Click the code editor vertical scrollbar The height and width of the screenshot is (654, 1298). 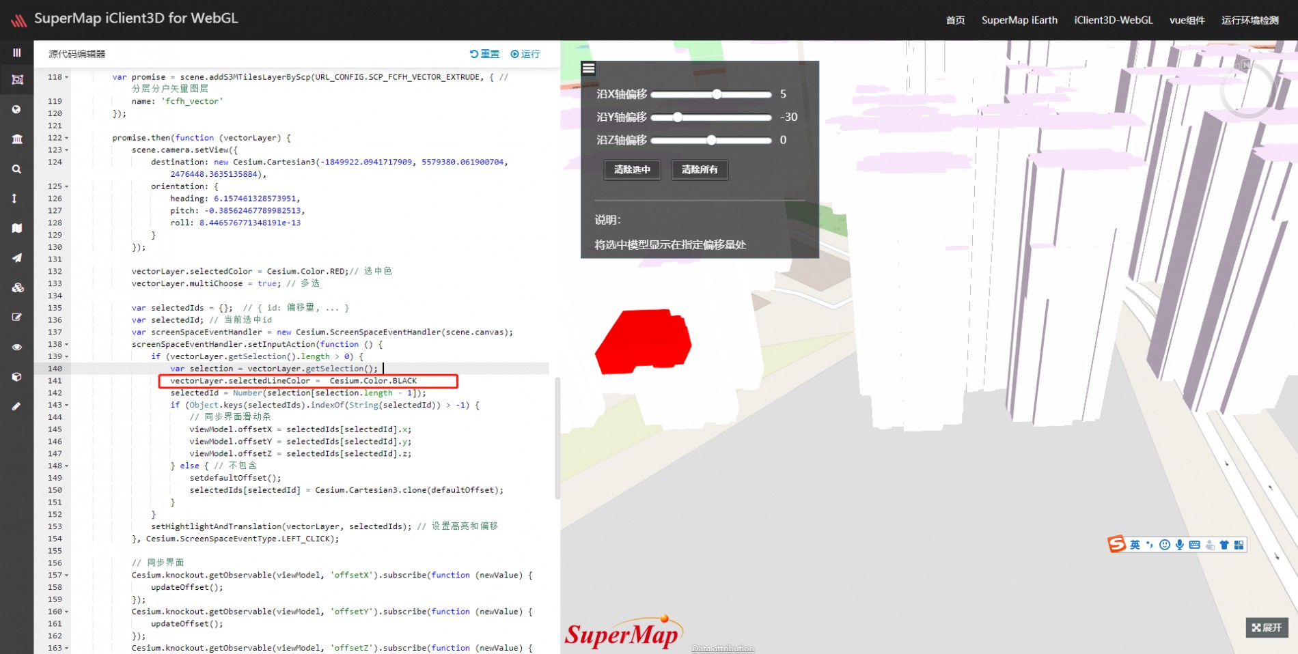coord(557,437)
